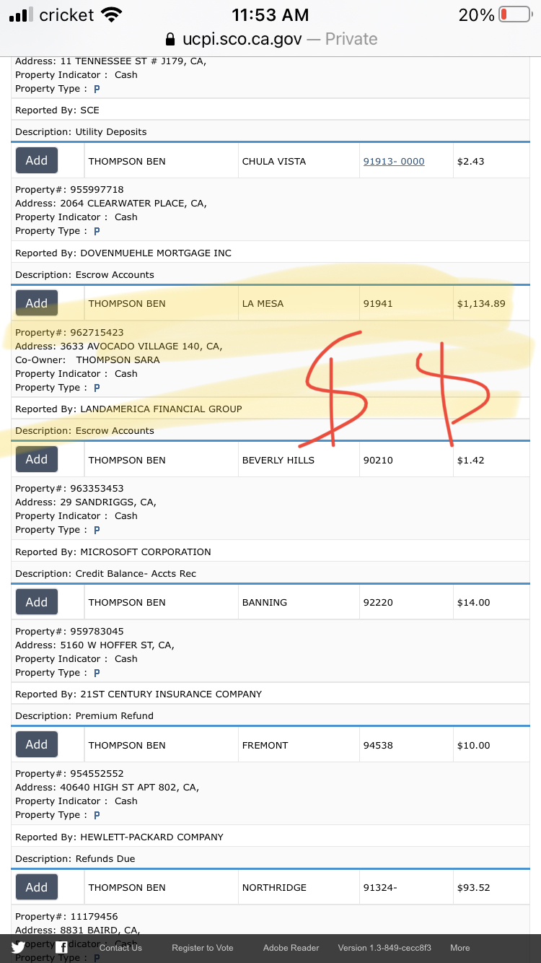Tap the battery indicator in status bar
The width and height of the screenshot is (541, 963).
pos(514,14)
